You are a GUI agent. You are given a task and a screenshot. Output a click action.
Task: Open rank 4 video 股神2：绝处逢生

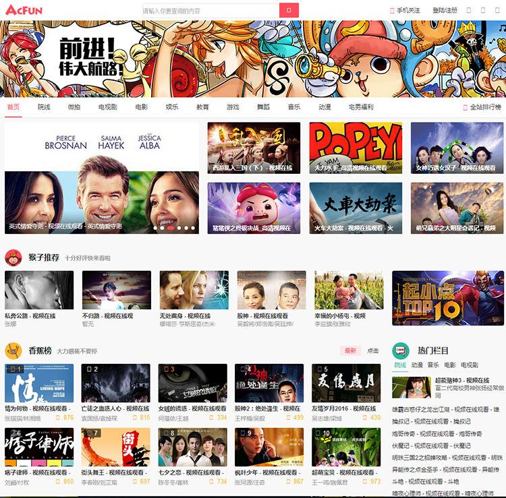(269, 383)
